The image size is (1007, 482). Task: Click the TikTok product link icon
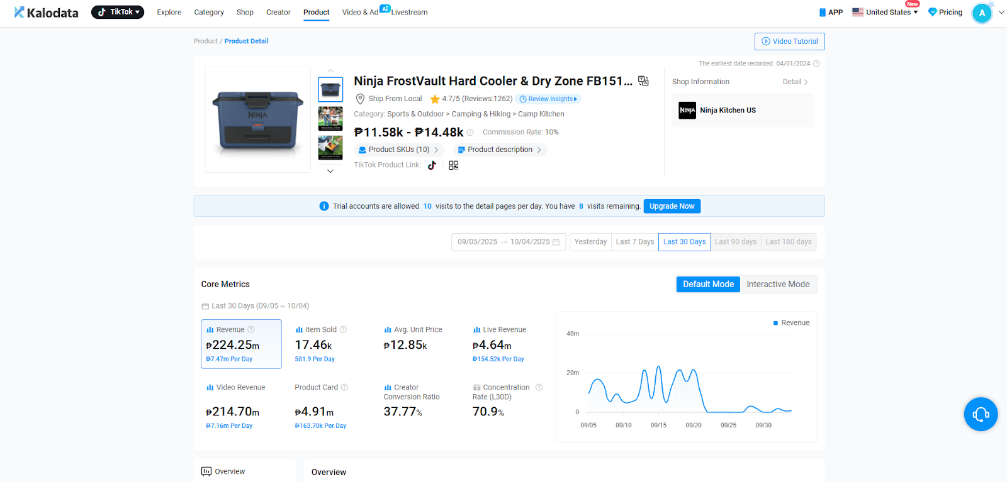[x=432, y=165]
